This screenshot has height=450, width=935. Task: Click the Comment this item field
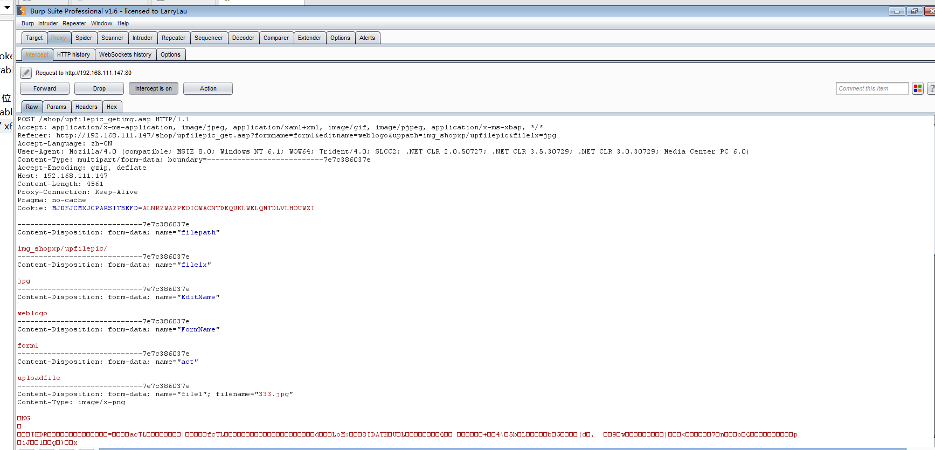pyautogui.click(x=872, y=88)
